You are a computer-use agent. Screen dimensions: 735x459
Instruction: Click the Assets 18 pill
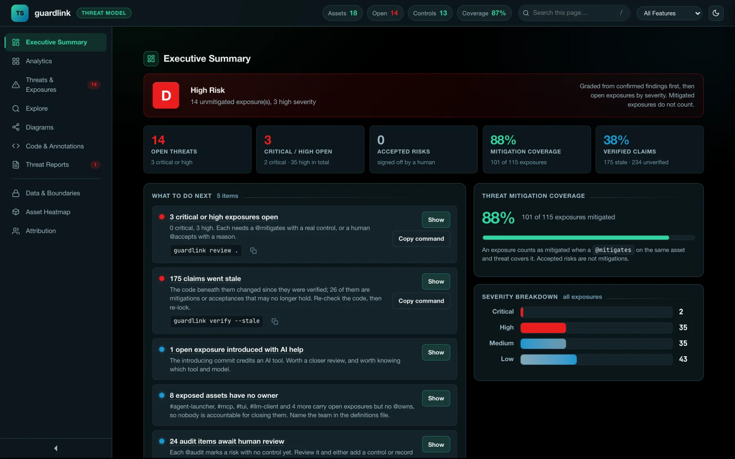342,13
